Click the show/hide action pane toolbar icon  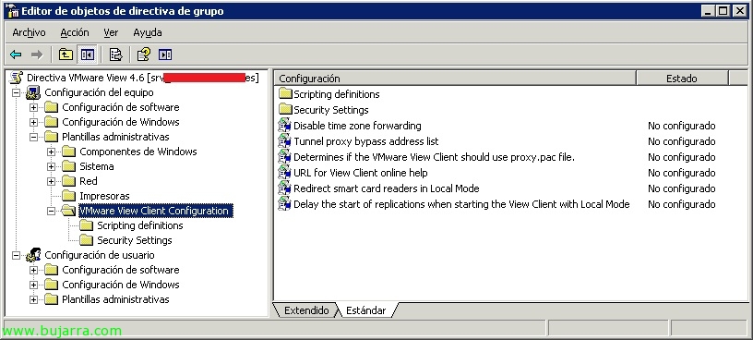click(165, 55)
